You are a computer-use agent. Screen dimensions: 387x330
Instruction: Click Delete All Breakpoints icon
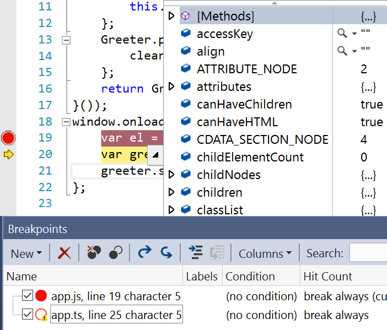(94, 252)
